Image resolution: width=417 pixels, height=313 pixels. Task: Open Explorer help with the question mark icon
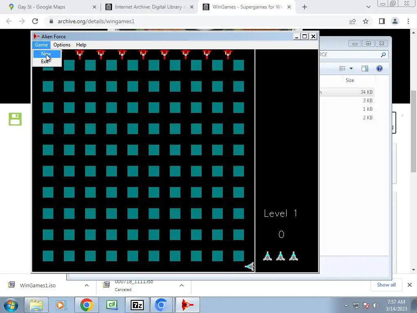[x=380, y=68]
